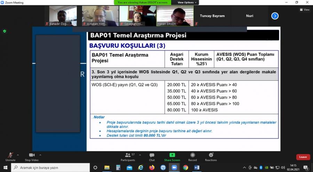Click the green Share Screen icon
This screenshot has width=313, height=172.
[x=172, y=156]
